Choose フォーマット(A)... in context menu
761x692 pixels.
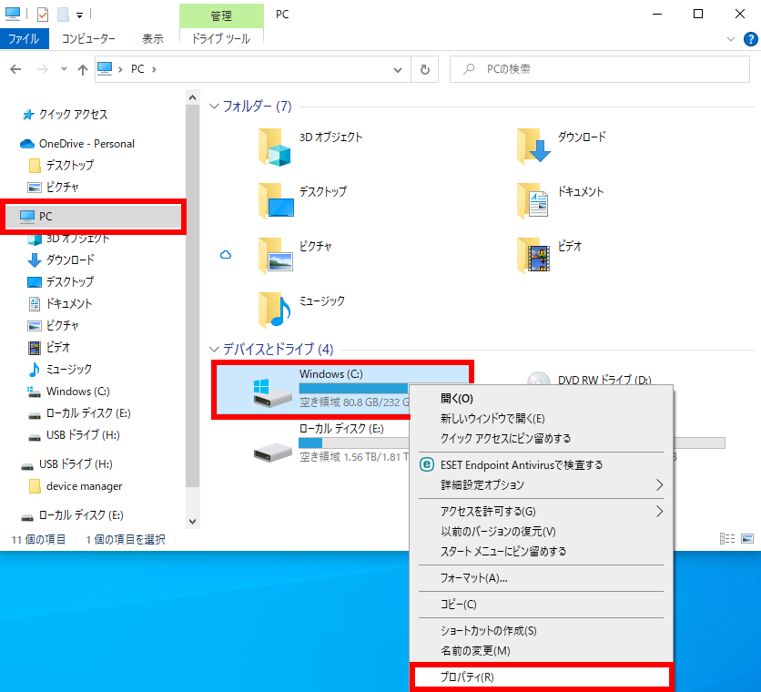[x=541, y=578]
